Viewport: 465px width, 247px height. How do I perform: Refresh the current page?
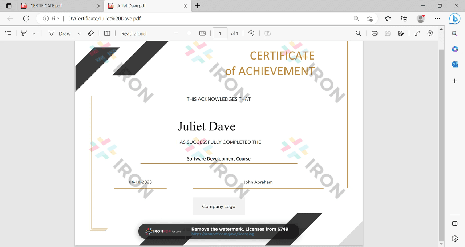(x=26, y=19)
